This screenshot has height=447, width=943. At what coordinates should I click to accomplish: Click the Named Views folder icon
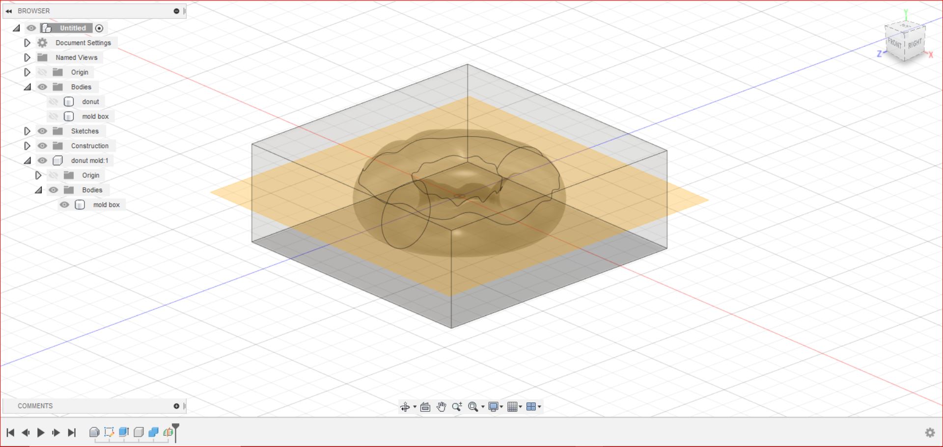[43, 57]
